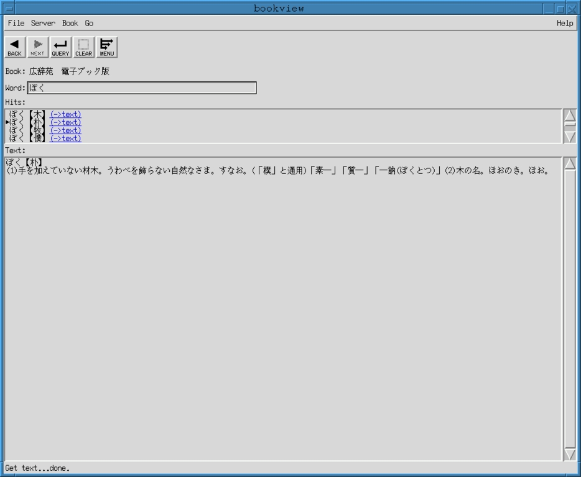Open text link for ぼく【僕】 hit
The width and height of the screenshot is (581, 477).
point(65,139)
